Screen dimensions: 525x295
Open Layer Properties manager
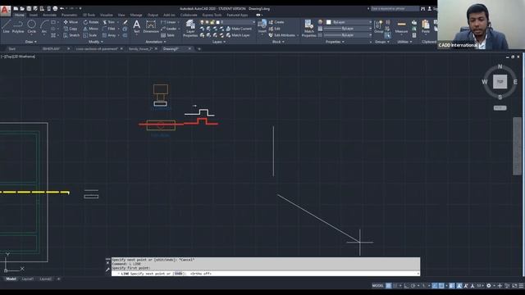(x=190, y=28)
